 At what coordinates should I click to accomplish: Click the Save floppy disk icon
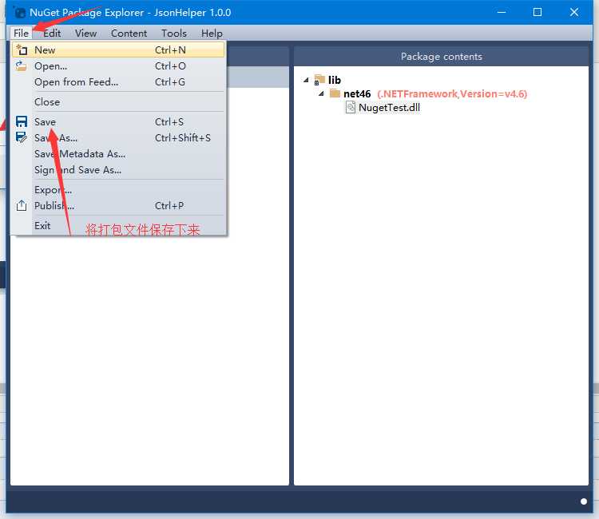[22, 122]
